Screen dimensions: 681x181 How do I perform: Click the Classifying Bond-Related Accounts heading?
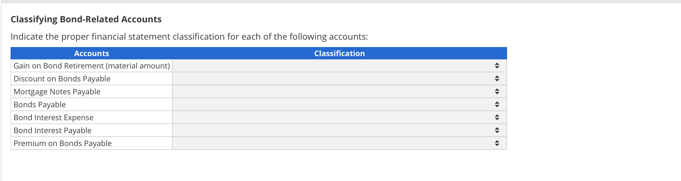tap(86, 19)
